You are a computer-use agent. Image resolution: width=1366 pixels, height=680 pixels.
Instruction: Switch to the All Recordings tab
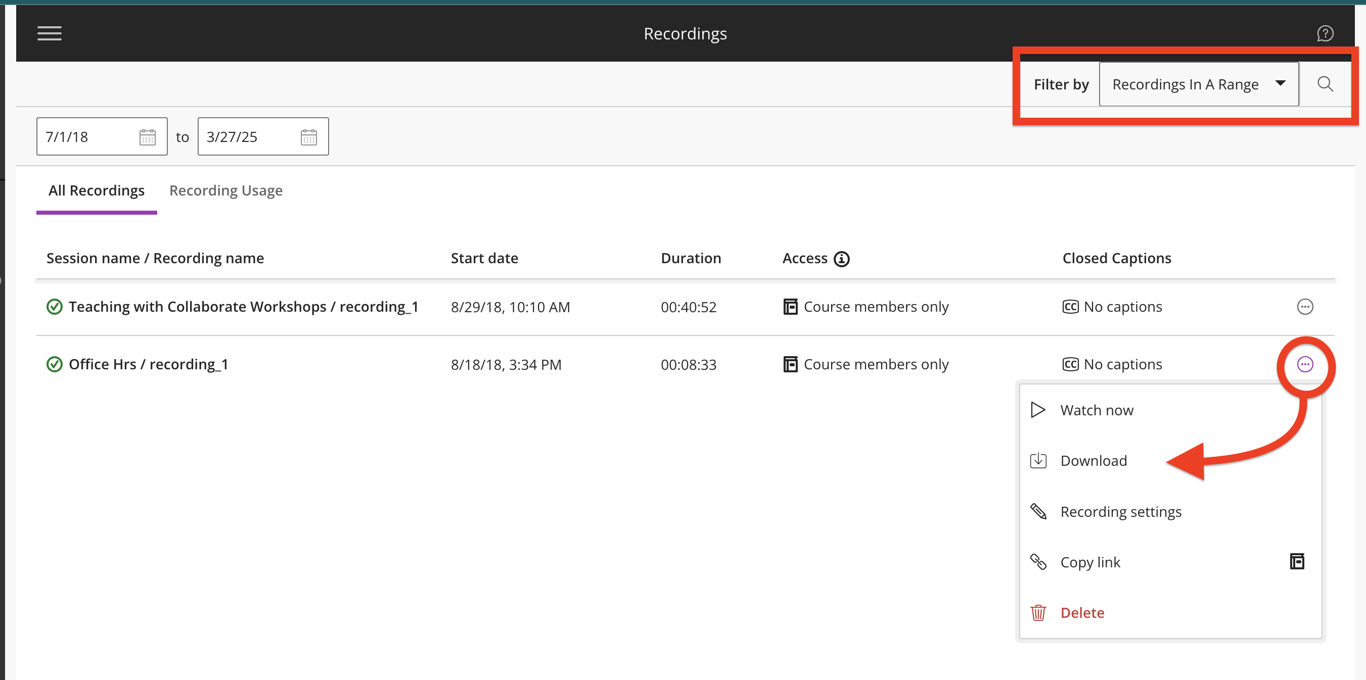[x=97, y=190]
